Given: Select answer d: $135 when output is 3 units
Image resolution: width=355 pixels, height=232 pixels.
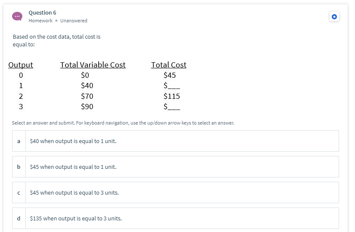Looking at the screenshot, I should pos(176,218).
